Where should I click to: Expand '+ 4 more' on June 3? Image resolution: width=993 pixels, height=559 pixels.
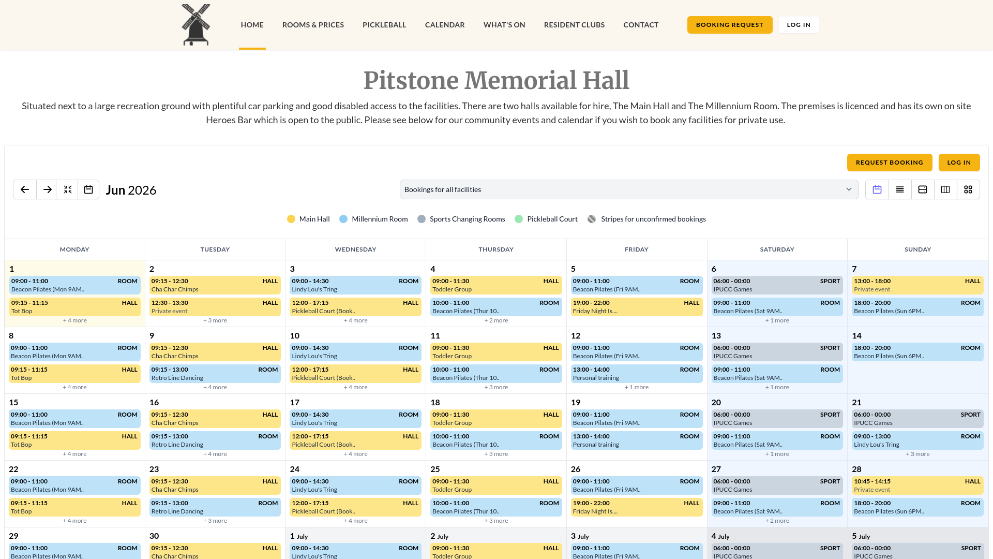pyautogui.click(x=356, y=320)
